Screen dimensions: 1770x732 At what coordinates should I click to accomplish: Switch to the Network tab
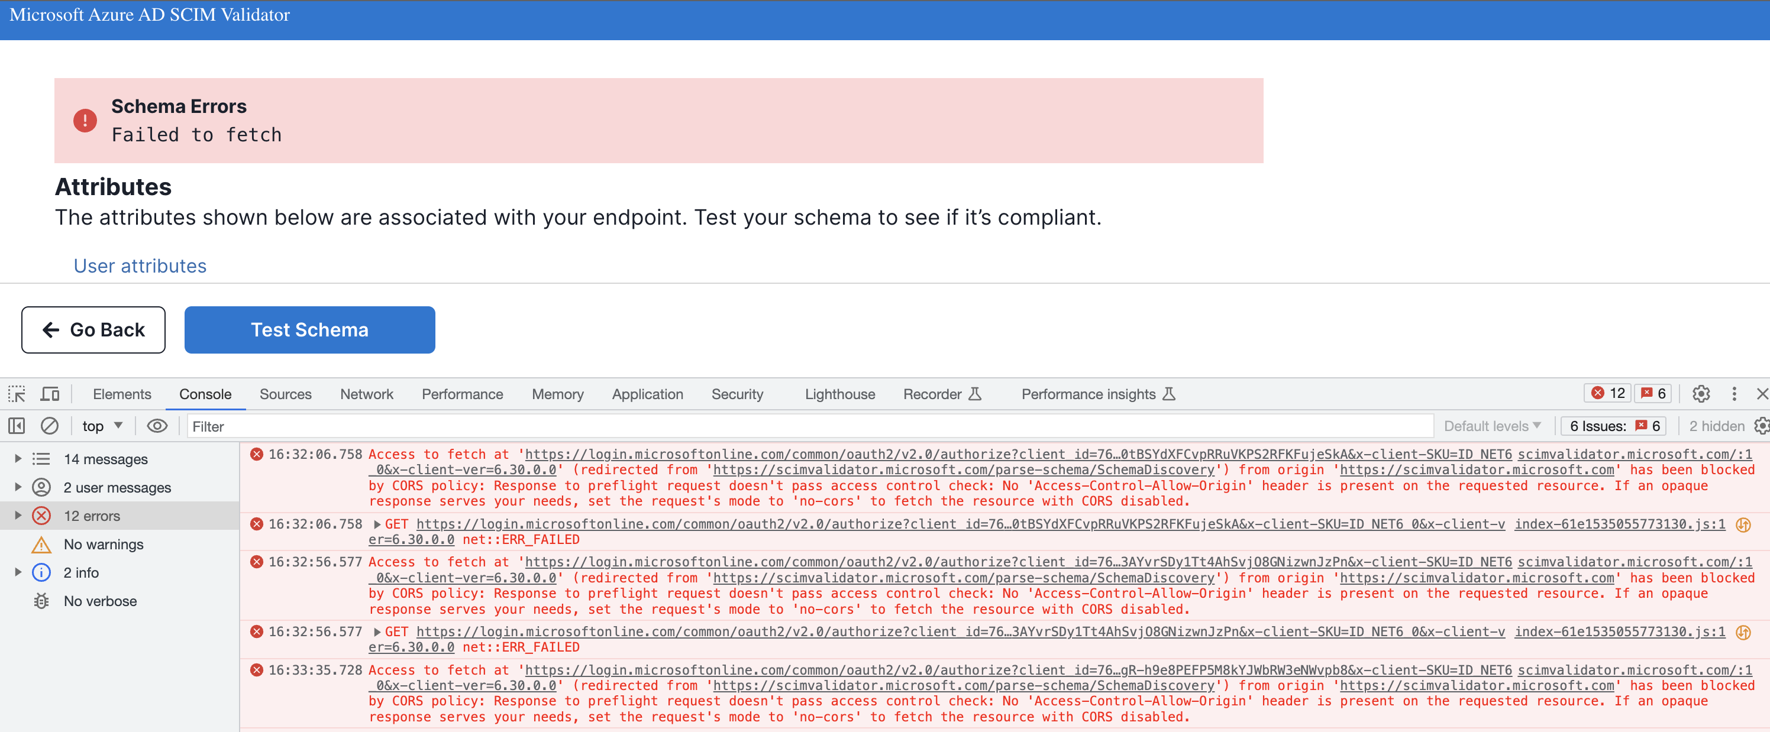[366, 394]
